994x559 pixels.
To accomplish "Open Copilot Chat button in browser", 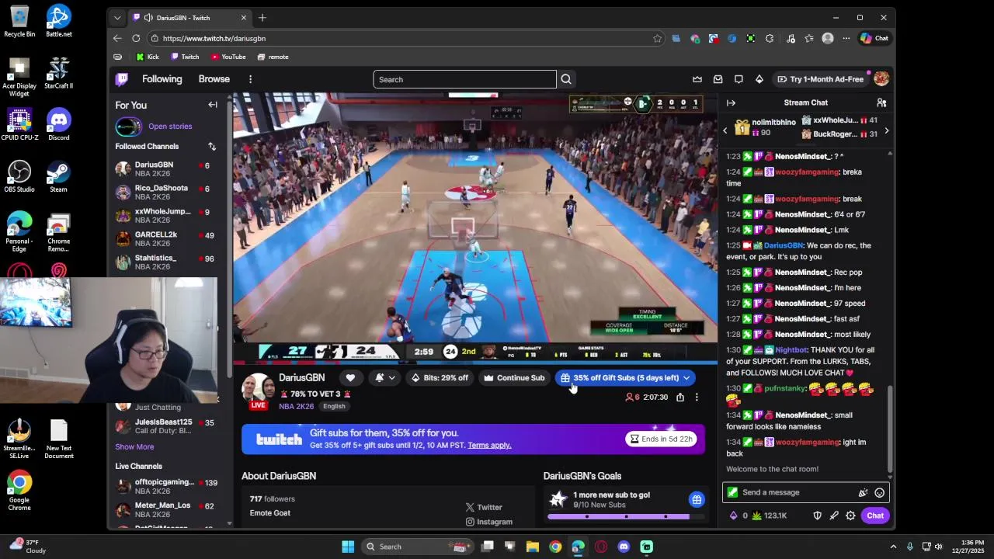I will (x=874, y=38).
